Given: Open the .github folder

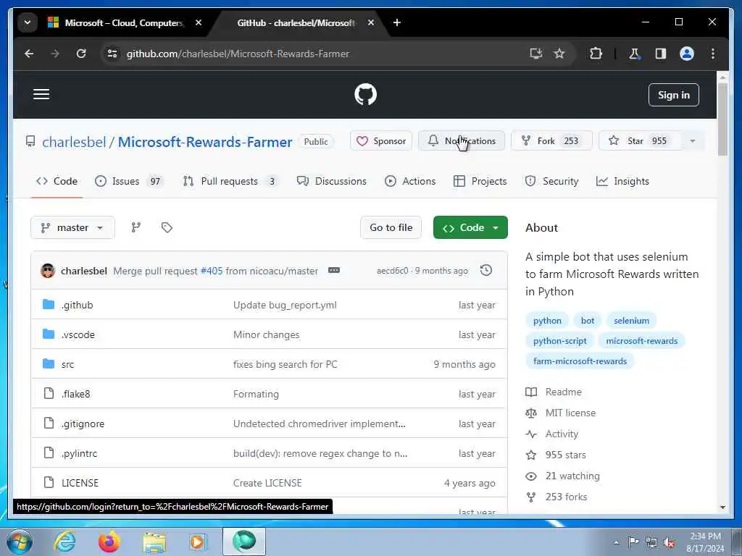Looking at the screenshot, I should coord(77,305).
